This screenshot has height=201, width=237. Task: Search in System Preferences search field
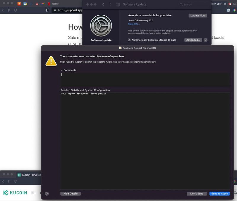[193, 4]
